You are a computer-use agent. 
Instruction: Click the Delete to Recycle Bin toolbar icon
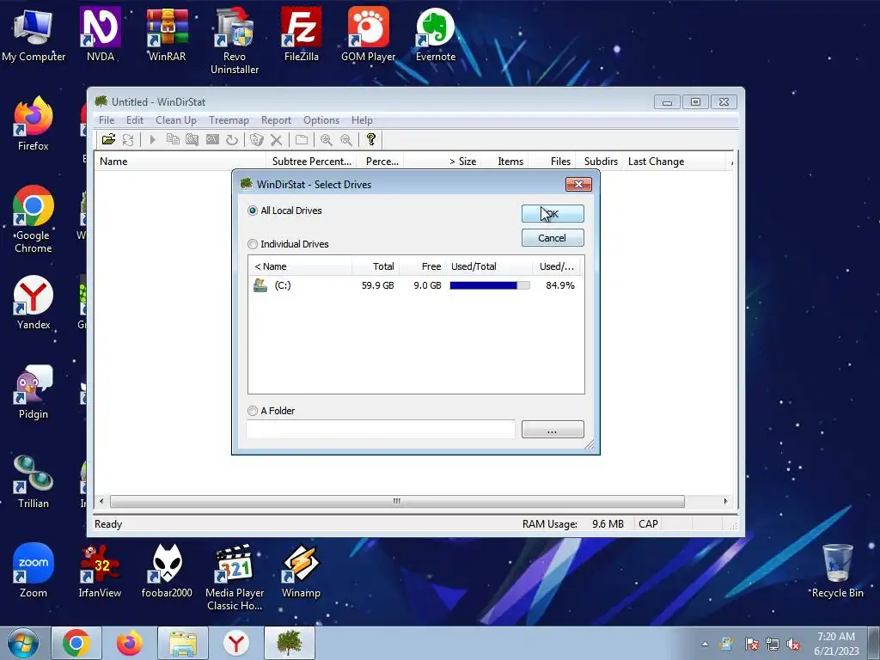[x=256, y=140]
